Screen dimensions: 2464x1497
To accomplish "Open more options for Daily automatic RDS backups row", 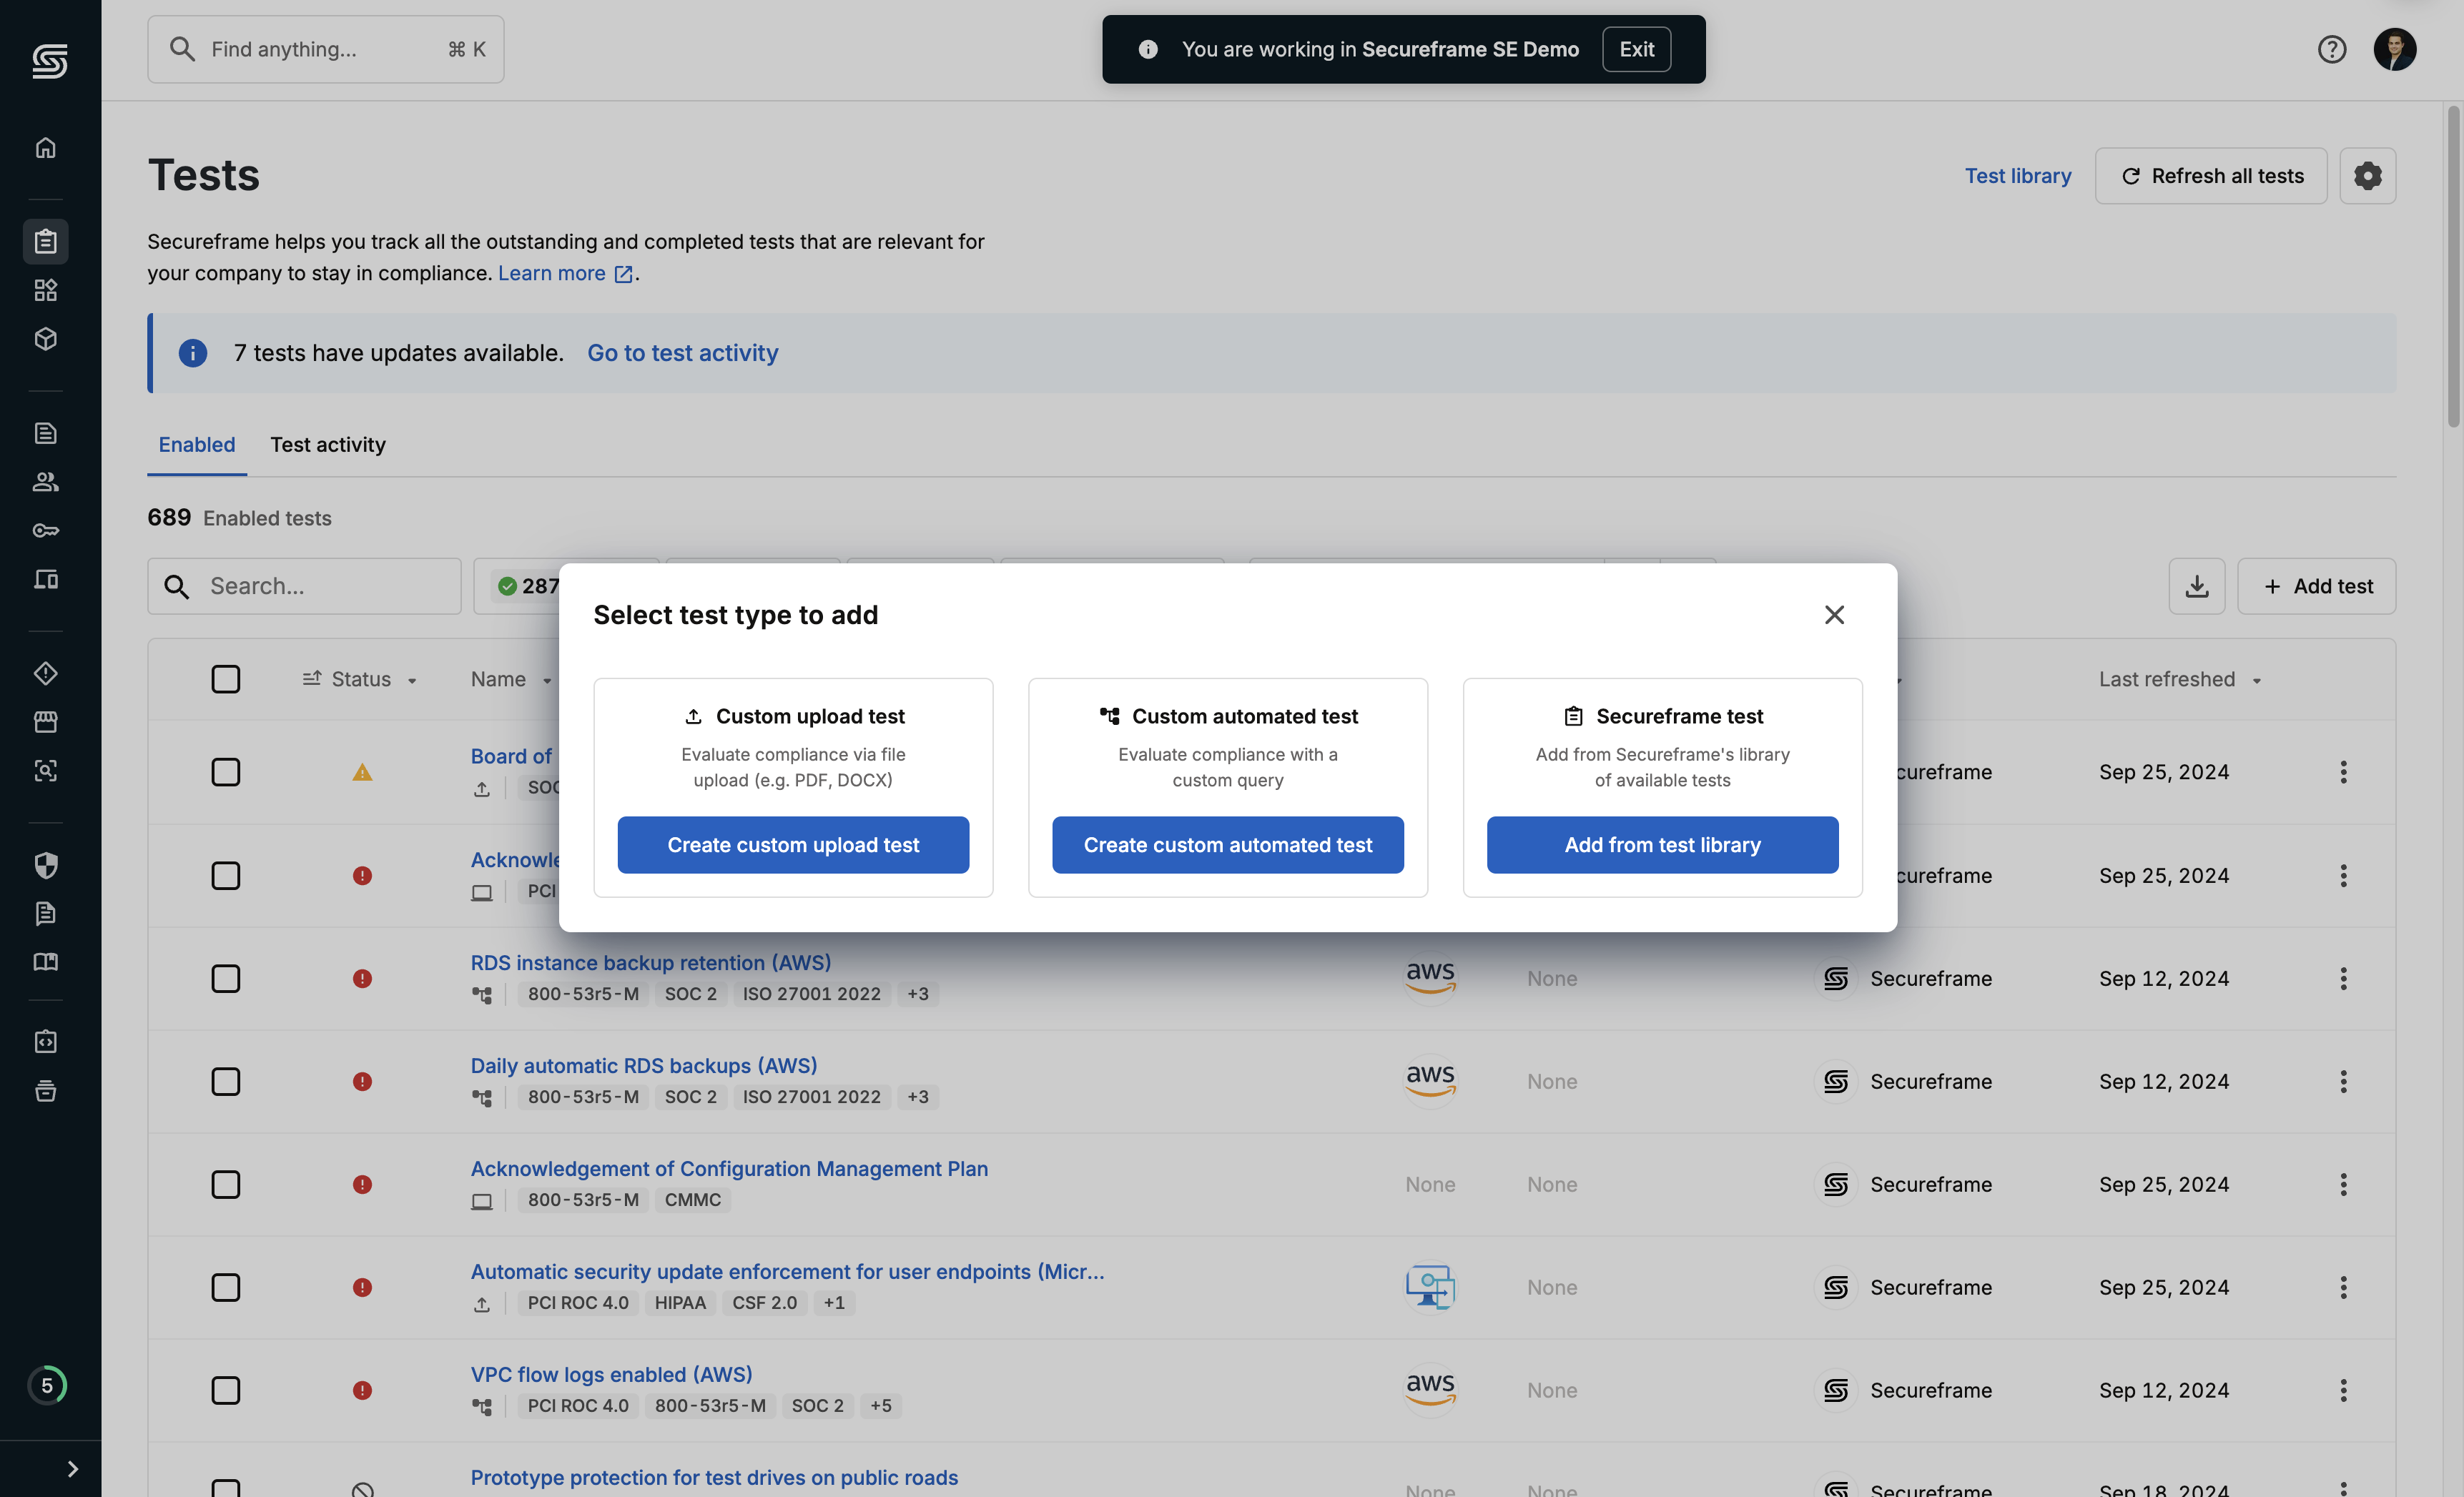I will (x=2343, y=1082).
